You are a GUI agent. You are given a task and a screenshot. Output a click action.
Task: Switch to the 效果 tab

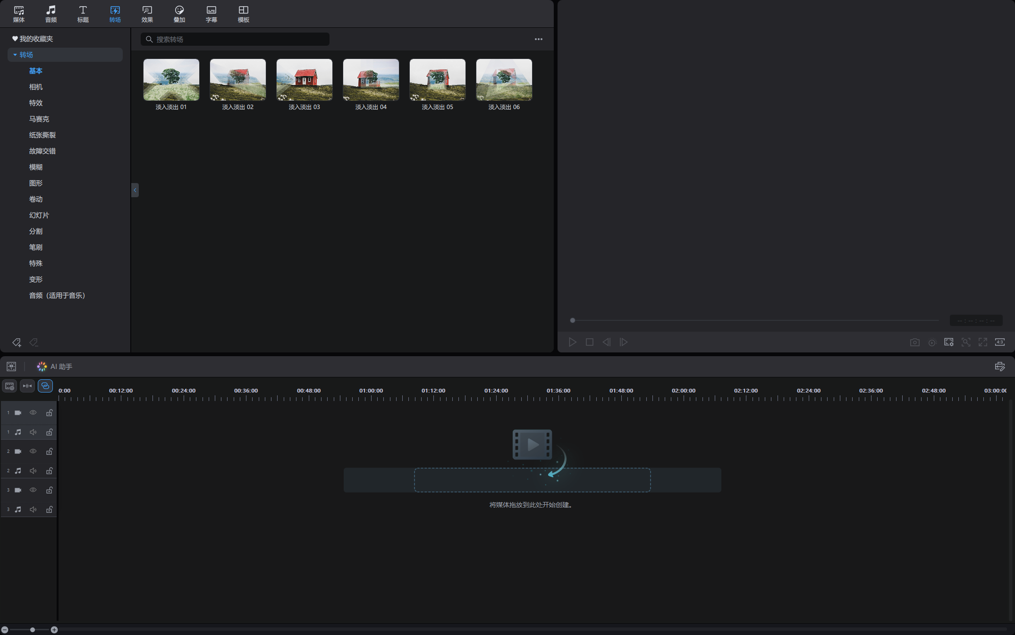click(x=147, y=14)
